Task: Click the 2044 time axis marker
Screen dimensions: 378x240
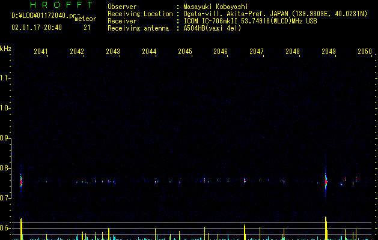Action: click(149, 52)
